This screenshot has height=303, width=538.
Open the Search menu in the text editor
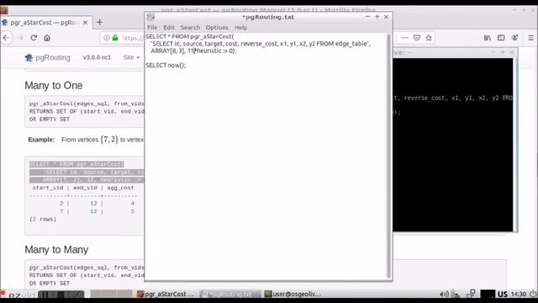190,28
